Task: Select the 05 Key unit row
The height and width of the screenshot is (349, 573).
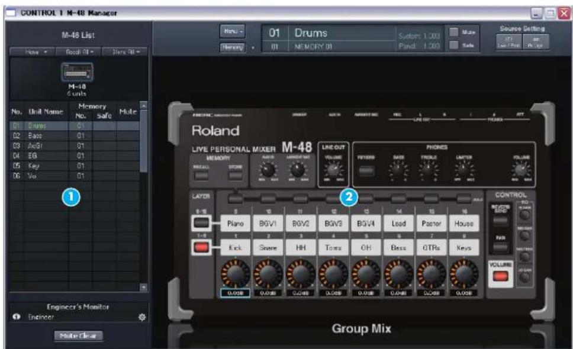Action: point(75,166)
